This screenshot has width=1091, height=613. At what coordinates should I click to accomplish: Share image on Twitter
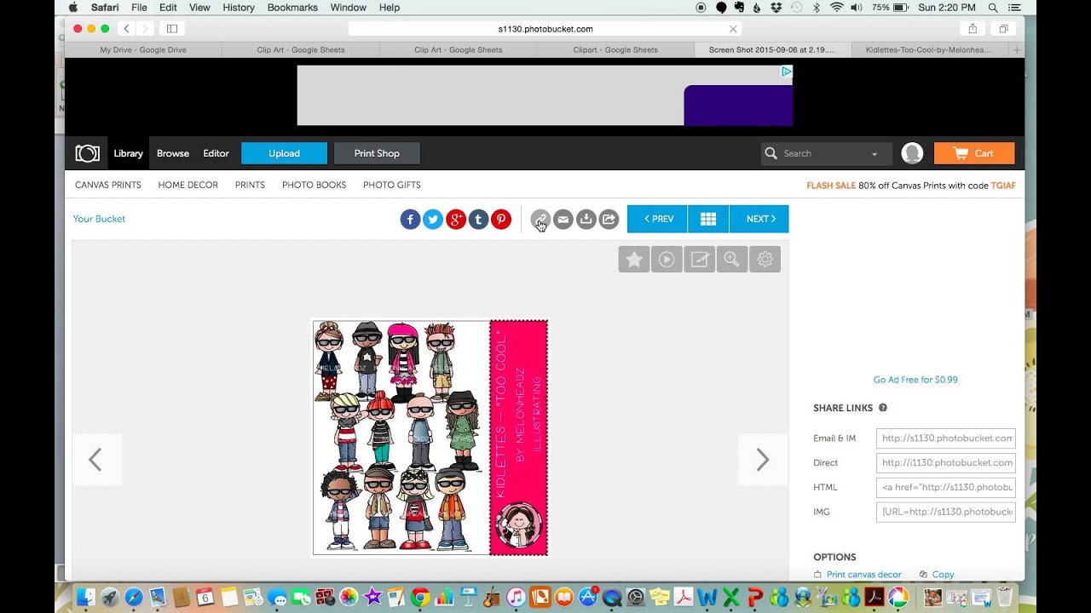(433, 220)
